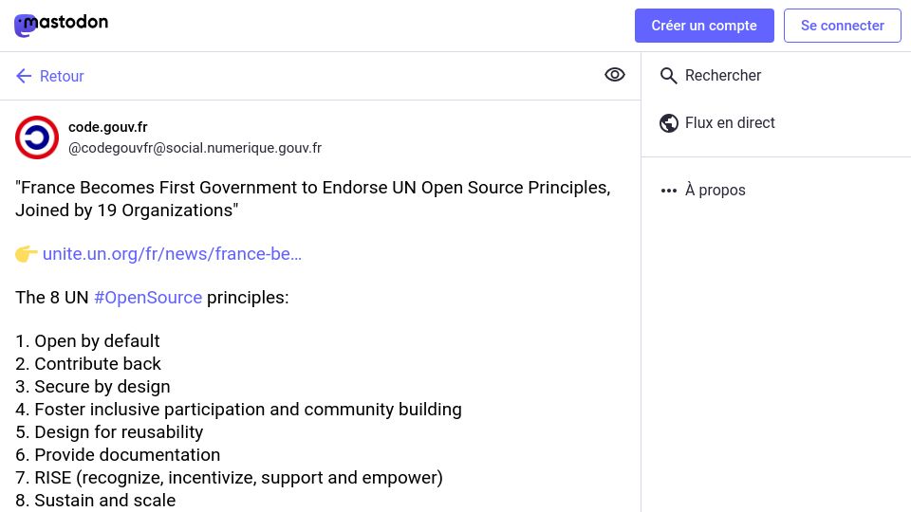Click the back arrow icon beside Retour

pyautogui.click(x=24, y=76)
